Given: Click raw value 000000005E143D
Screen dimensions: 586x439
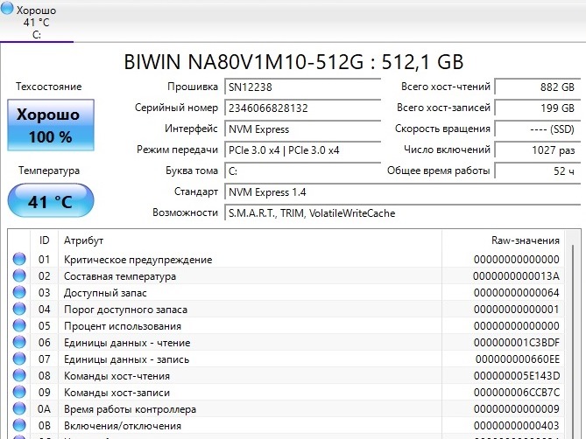Looking at the screenshot, I should coord(517,375).
